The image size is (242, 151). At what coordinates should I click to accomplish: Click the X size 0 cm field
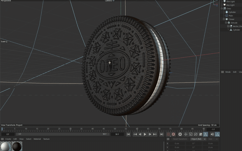coord(210,144)
